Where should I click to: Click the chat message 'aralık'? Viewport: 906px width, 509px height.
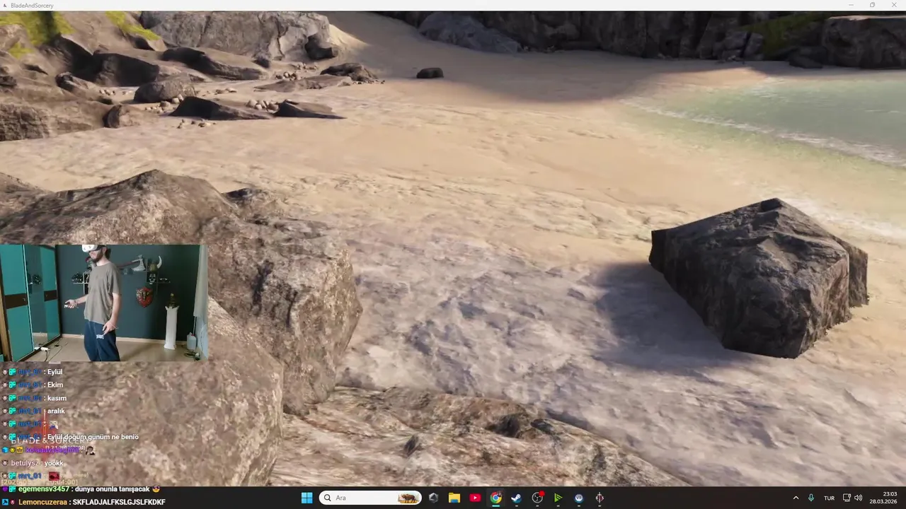[56, 411]
